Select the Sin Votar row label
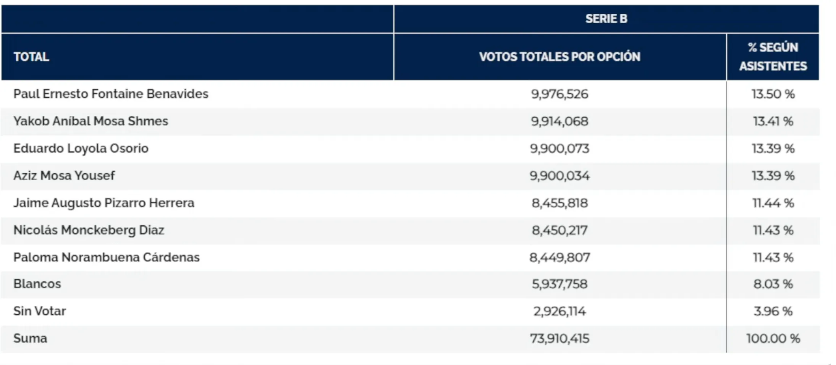 tap(39, 311)
